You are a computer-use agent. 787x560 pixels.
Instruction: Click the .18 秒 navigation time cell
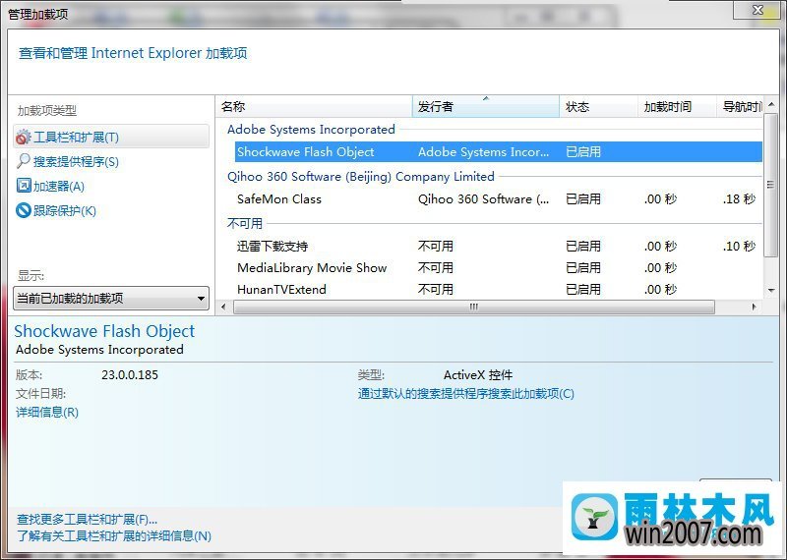[x=740, y=199]
